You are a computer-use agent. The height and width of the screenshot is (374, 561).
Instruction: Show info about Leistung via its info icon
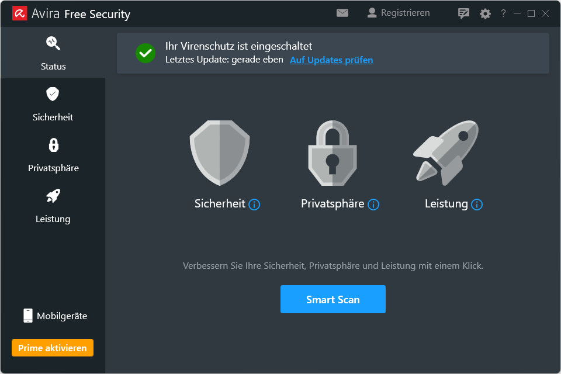(x=477, y=205)
